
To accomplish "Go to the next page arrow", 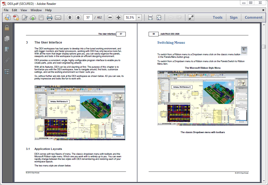I will [x=78, y=18].
